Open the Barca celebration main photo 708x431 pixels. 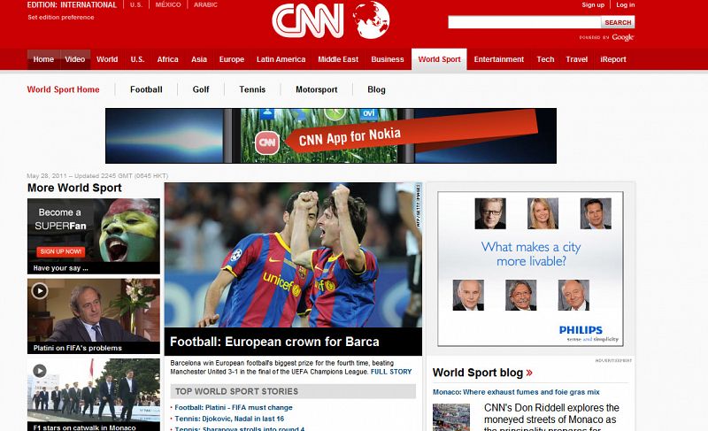coord(293,255)
